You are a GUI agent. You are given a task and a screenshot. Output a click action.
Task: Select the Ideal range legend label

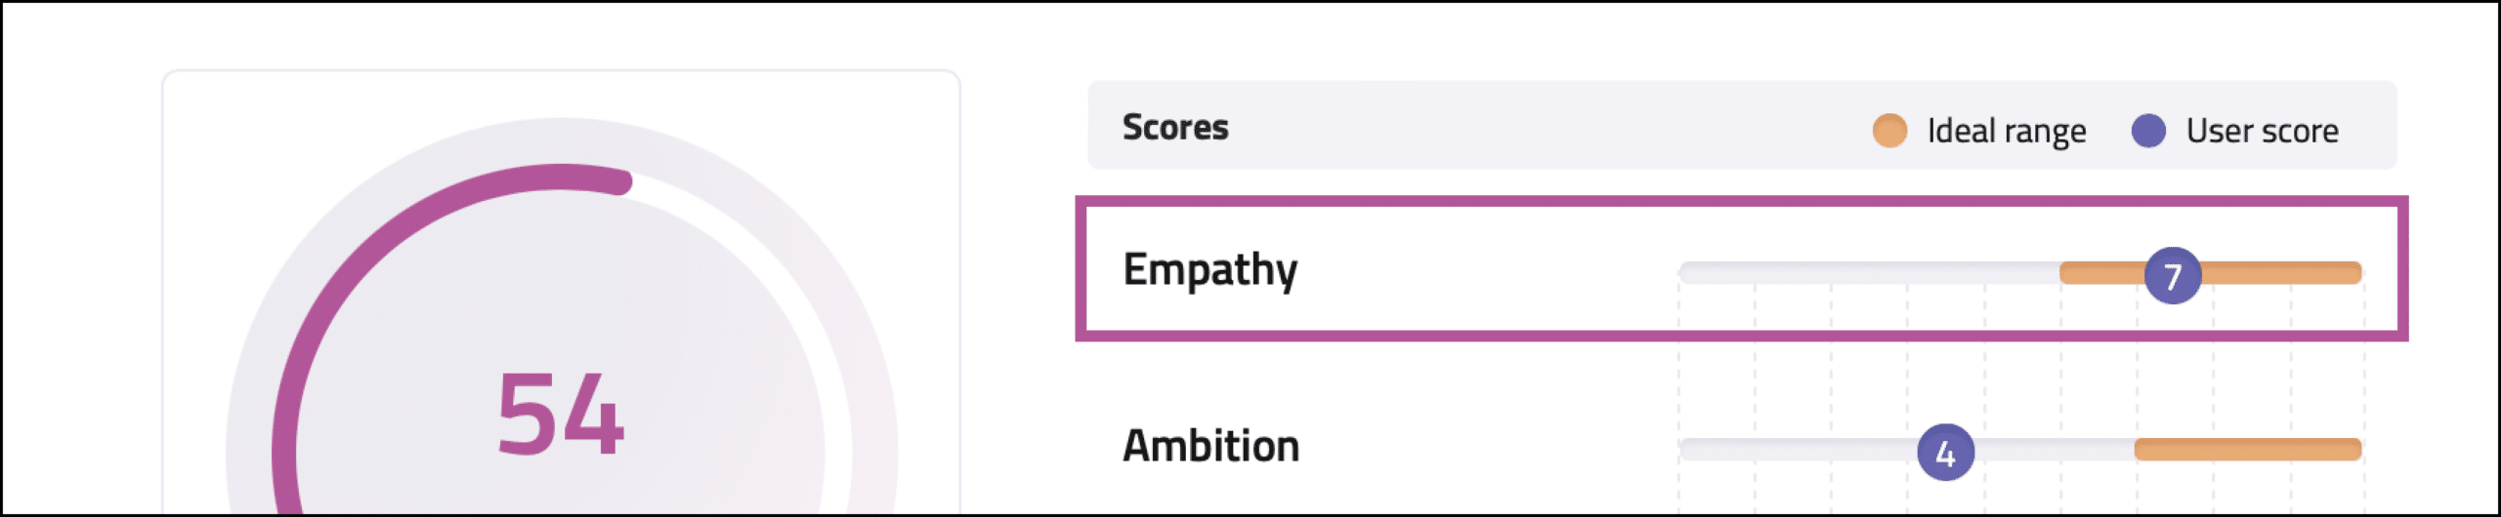(x=2006, y=131)
